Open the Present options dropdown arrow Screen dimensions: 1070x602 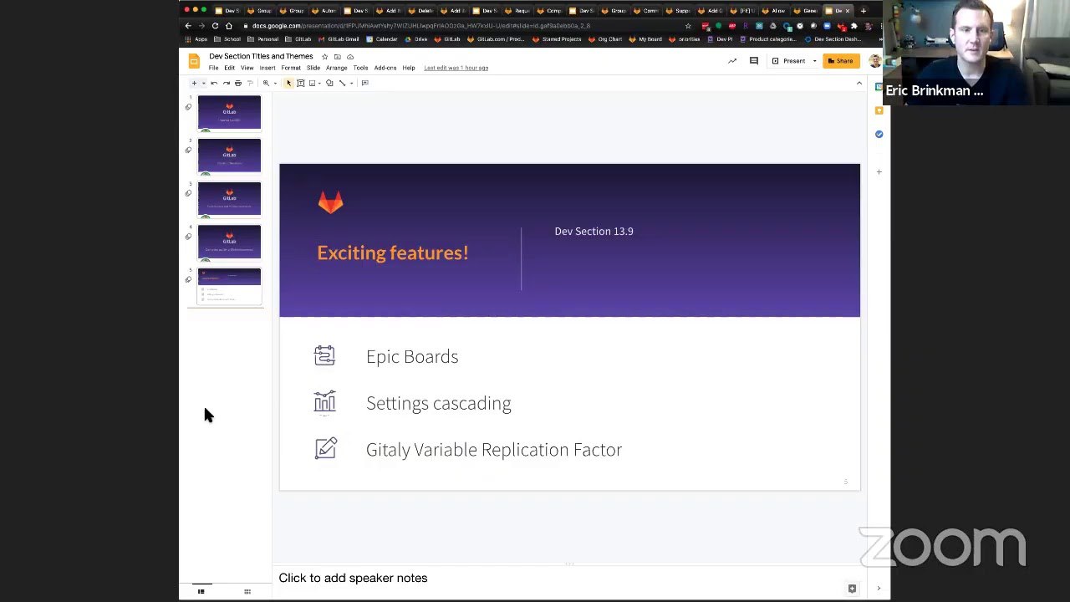click(814, 61)
